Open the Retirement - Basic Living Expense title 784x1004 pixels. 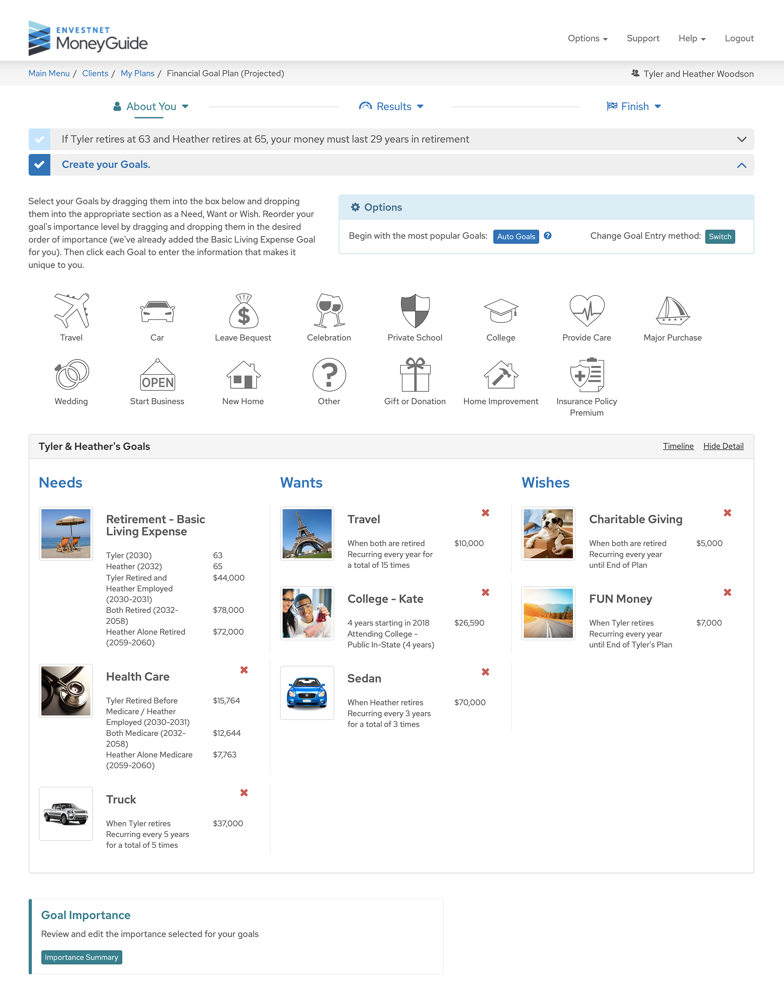pyautogui.click(x=155, y=525)
